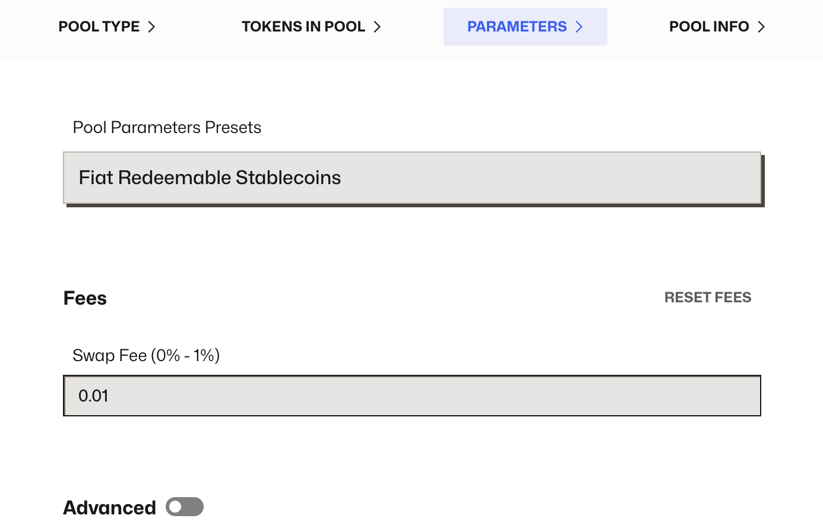823x531 pixels.
Task: Click the chevron beside TOKENS IN POOL
Action: 377,26
